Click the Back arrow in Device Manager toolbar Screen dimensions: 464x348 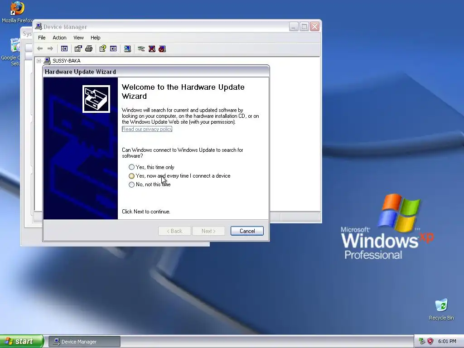(40, 48)
